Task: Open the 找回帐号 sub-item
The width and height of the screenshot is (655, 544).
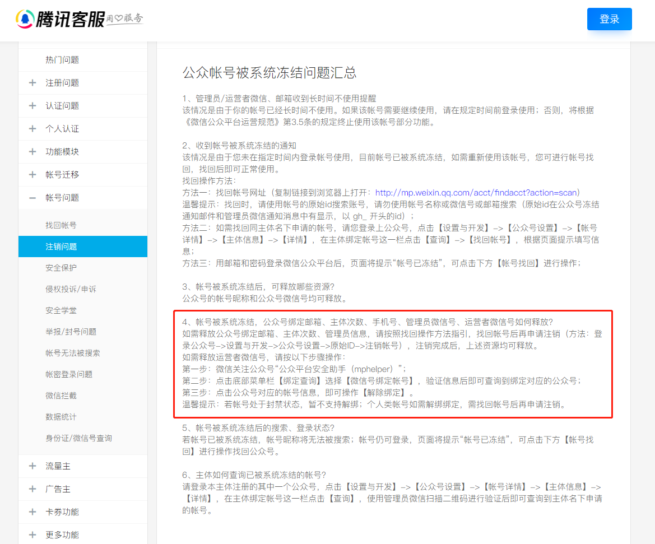Action: point(61,225)
